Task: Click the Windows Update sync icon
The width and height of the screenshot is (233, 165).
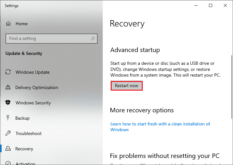Action: [x=9, y=72]
